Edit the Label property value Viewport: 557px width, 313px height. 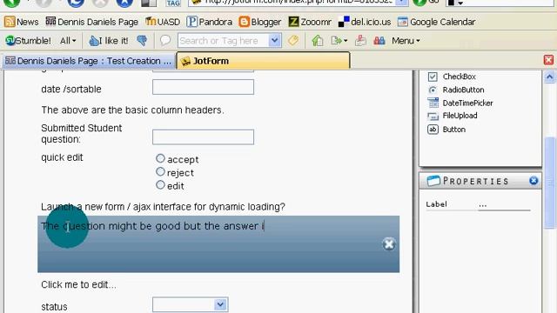point(504,205)
